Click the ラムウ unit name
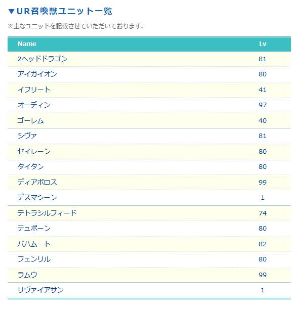Viewport: 295px width, 310px height. (x=27, y=275)
